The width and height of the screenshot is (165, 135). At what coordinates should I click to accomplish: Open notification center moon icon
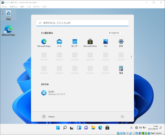[161, 127]
